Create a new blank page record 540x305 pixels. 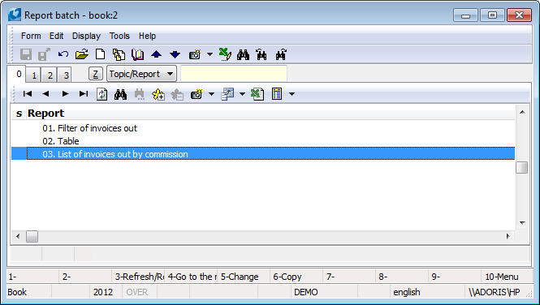tap(100, 54)
